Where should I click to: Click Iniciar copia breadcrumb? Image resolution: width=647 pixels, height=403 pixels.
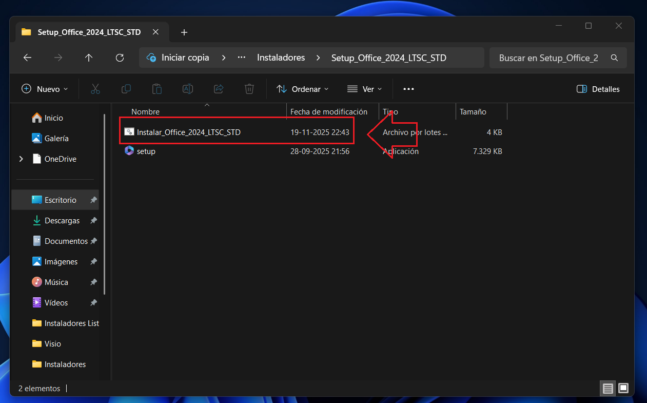point(185,58)
